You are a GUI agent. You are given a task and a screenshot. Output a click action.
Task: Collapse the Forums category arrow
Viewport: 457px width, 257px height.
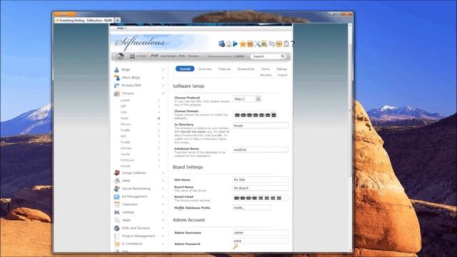(x=163, y=94)
